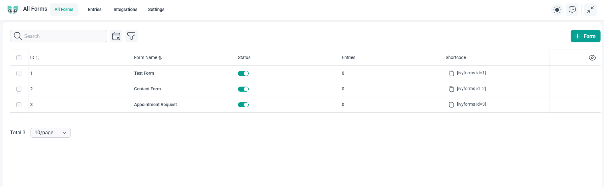
Task: Go to the Entries tab
Action: point(94,9)
